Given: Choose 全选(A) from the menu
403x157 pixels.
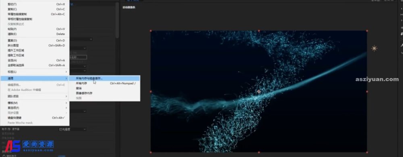Looking at the screenshot, I should [35, 60].
